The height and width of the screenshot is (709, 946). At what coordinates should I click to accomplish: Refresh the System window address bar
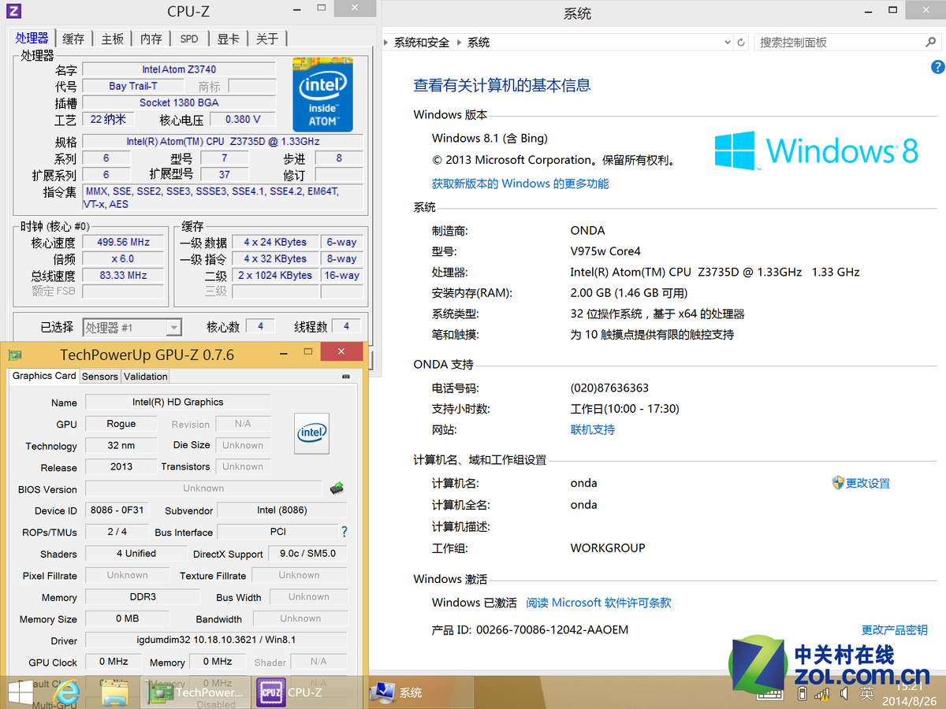pos(741,42)
